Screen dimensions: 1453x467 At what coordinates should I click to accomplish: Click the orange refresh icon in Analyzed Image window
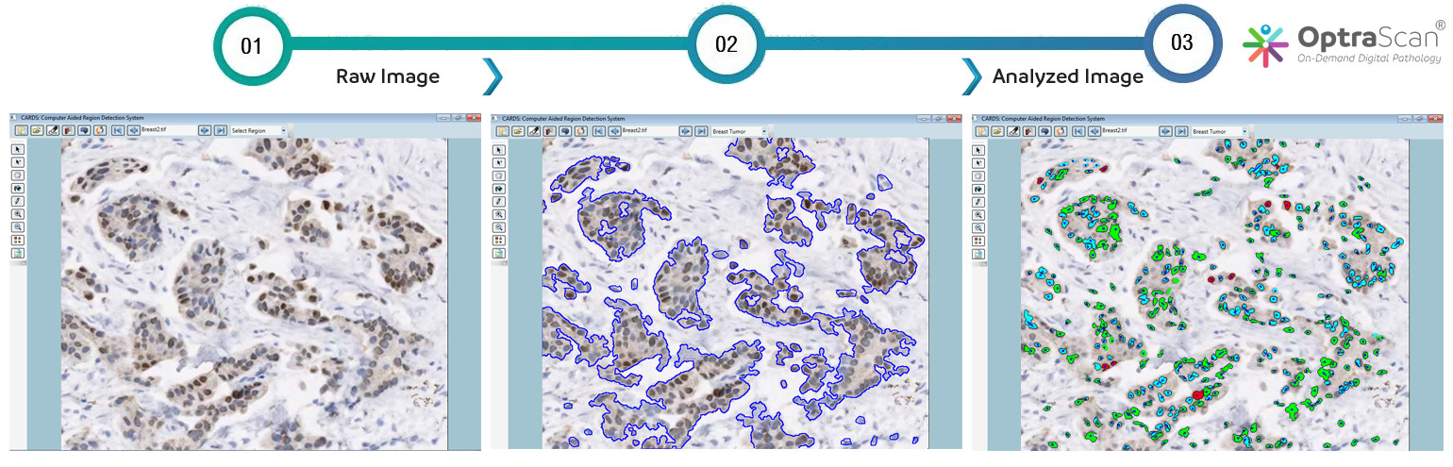coord(1061,131)
